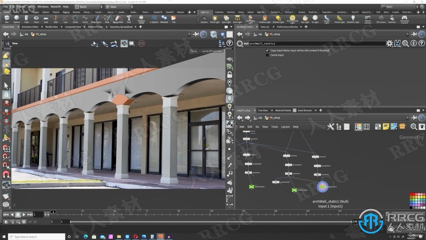Toggle pin on the parameter pane path bar
Screen dimensions: 426x240
point(414,34)
